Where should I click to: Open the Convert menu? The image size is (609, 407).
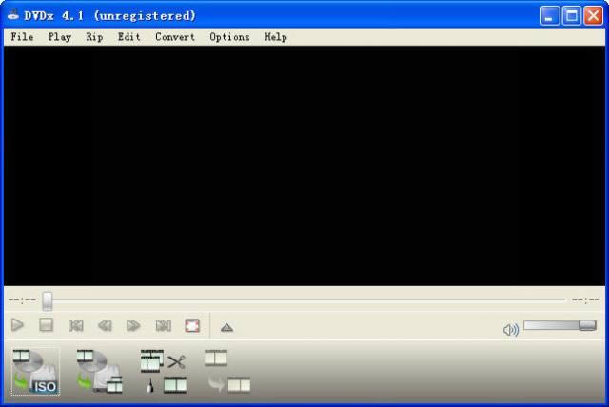[175, 37]
